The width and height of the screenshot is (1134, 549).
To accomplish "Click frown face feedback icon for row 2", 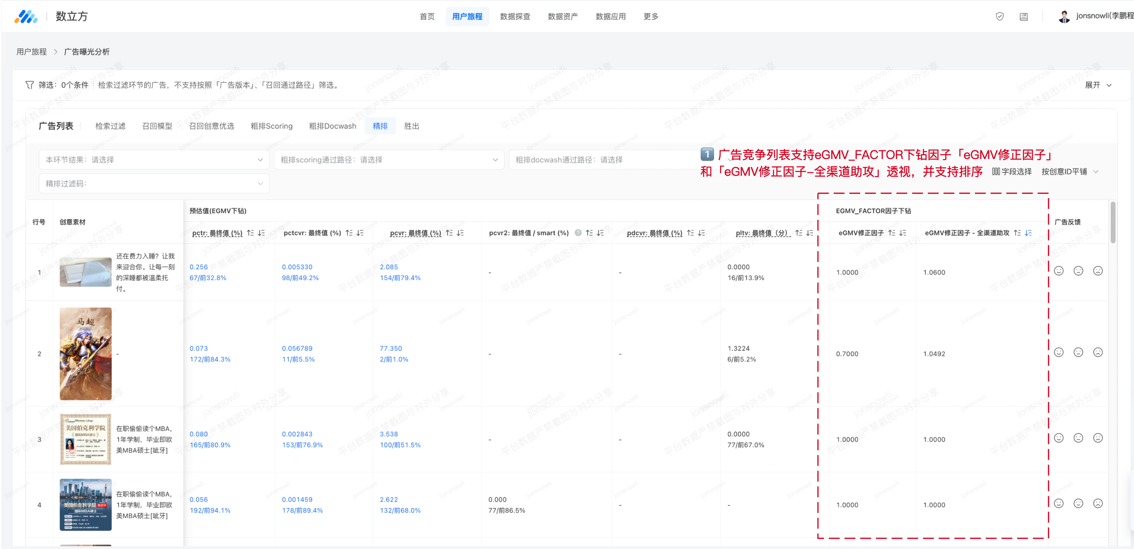I will coord(1097,352).
